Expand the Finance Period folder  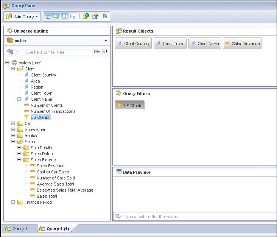(x=13, y=202)
